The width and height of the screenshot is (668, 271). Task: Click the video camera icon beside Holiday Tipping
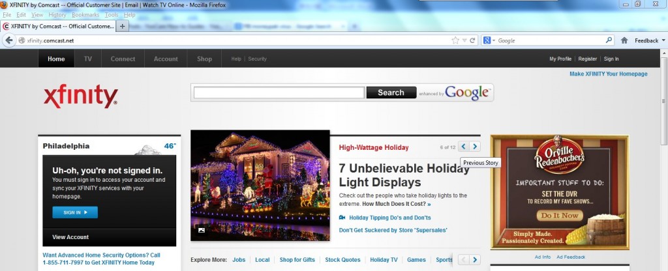[342, 218]
